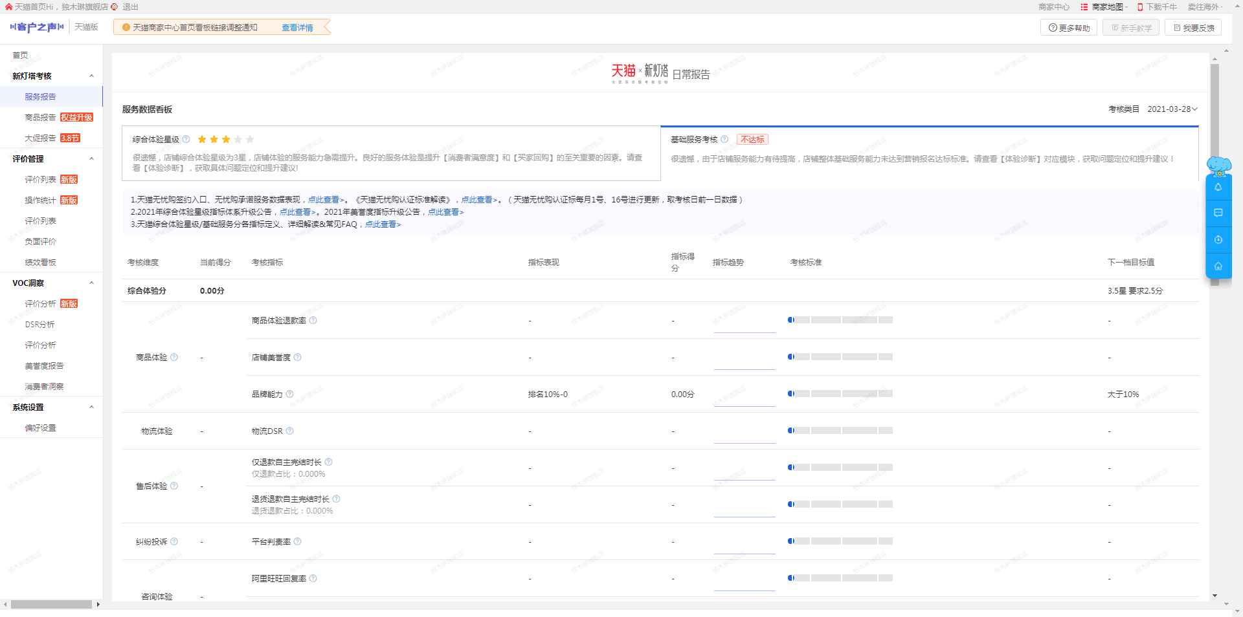Open the 2021-03-28 date dropdown

pos(1172,109)
